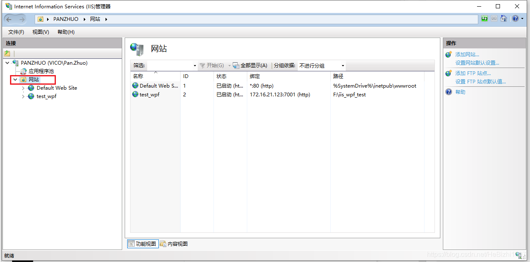The height and width of the screenshot is (262, 530).
Task: Sort by 状态 column header
Action: [x=230, y=76]
